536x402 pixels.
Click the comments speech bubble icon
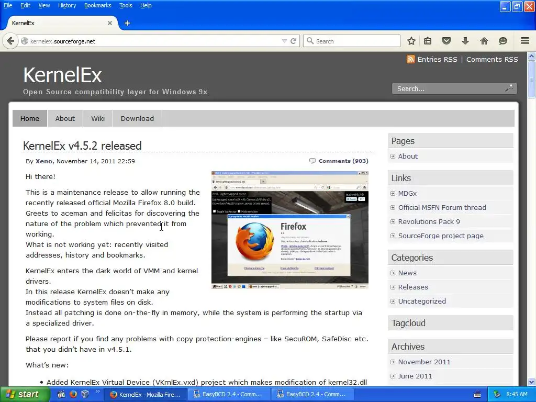[x=312, y=161]
